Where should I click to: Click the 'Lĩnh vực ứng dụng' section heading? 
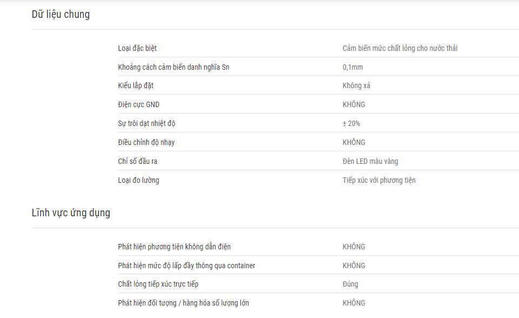(x=71, y=213)
